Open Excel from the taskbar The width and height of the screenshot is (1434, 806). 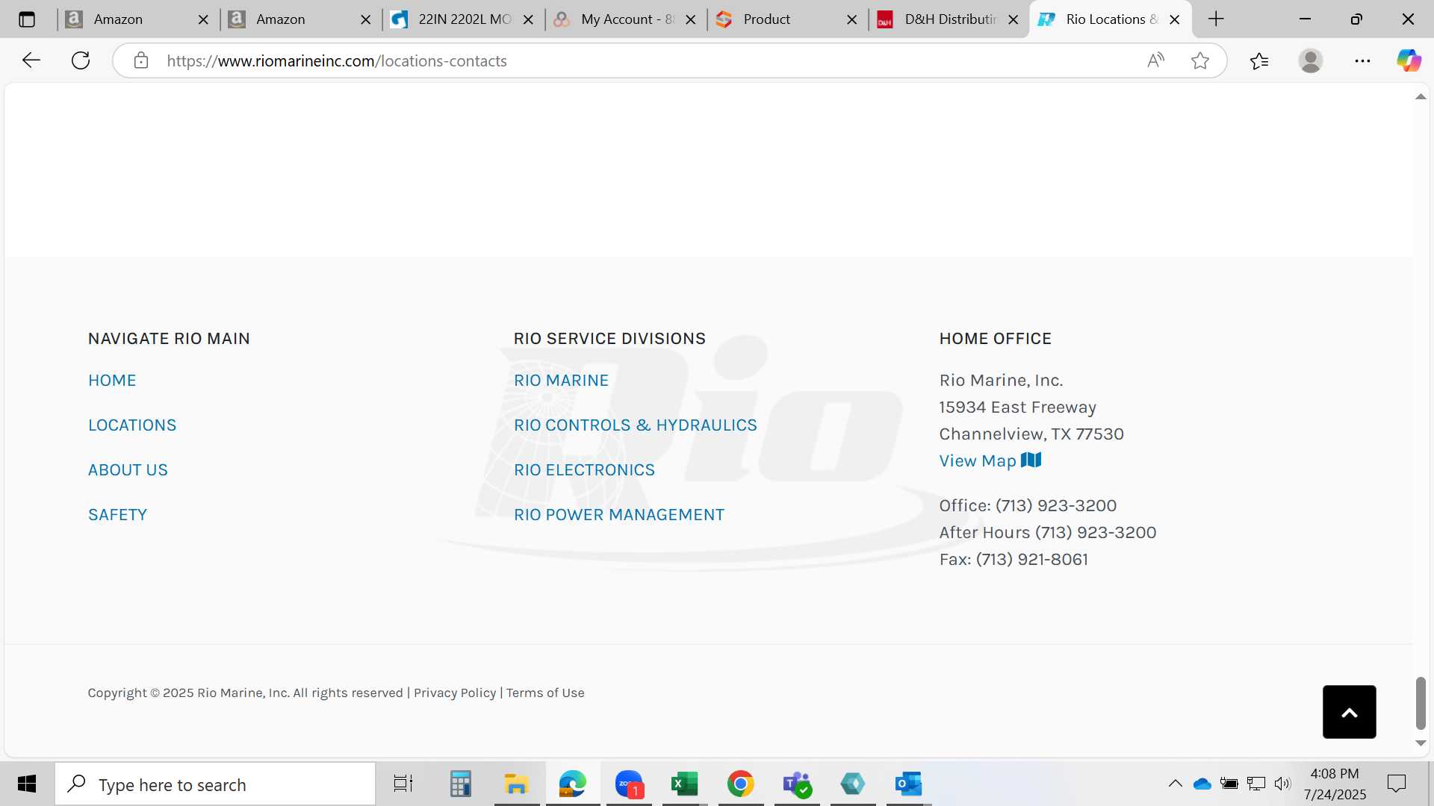point(684,784)
